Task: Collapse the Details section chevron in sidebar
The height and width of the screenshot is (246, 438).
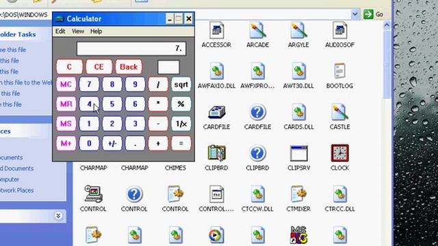Action: pos(58,216)
